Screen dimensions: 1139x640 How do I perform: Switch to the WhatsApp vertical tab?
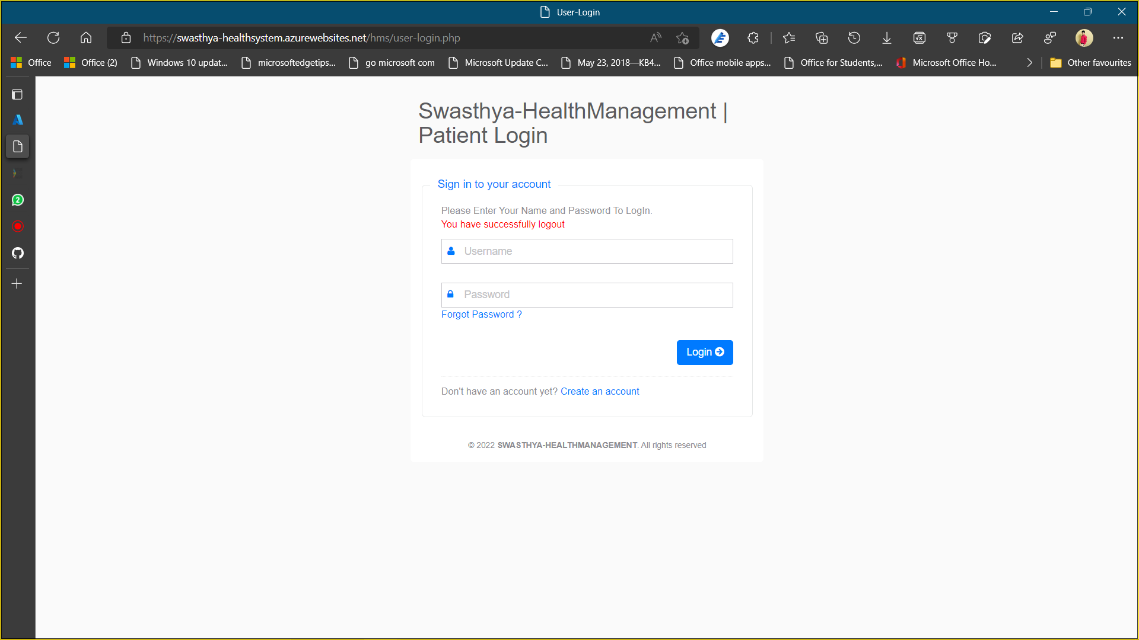pyautogui.click(x=18, y=200)
